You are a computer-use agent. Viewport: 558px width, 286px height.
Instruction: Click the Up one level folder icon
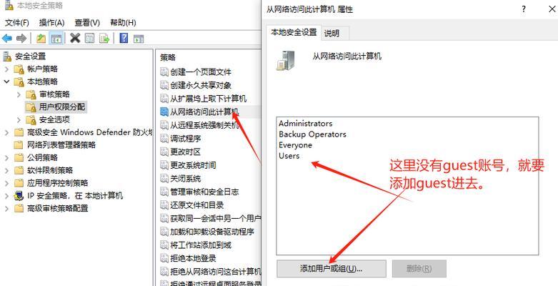[41, 38]
